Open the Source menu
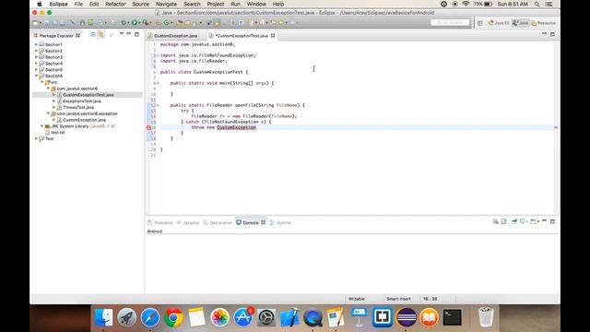590x332 pixels. pyautogui.click(x=141, y=4)
